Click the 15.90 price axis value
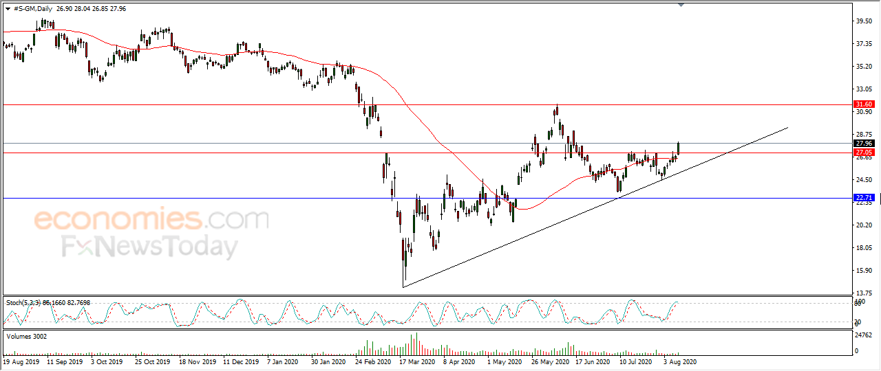881x371 pixels. (864, 270)
